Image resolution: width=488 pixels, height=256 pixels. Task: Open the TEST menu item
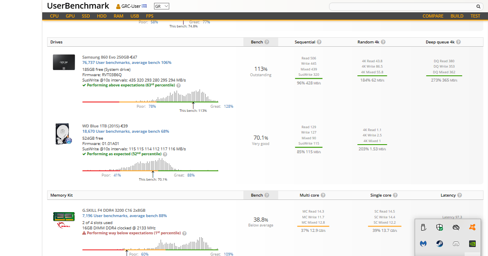pyautogui.click(x=475, y=16)
